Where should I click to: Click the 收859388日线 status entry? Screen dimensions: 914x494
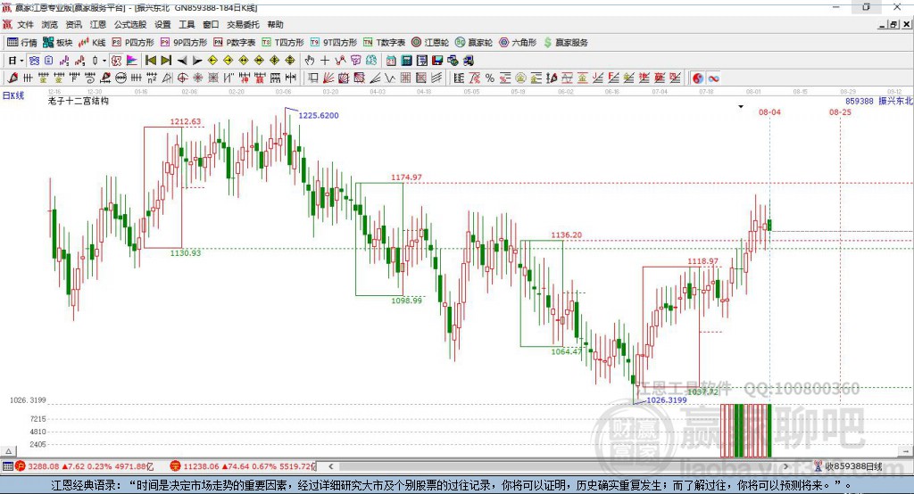[x=849, y=466]
